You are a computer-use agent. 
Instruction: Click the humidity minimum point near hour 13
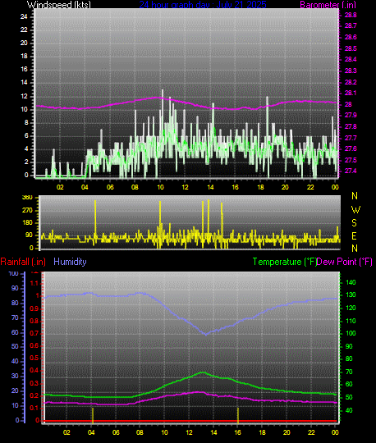click(x=206, y=334)
